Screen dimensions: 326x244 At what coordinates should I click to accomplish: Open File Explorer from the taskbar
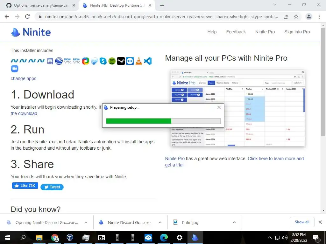point(39,238)
